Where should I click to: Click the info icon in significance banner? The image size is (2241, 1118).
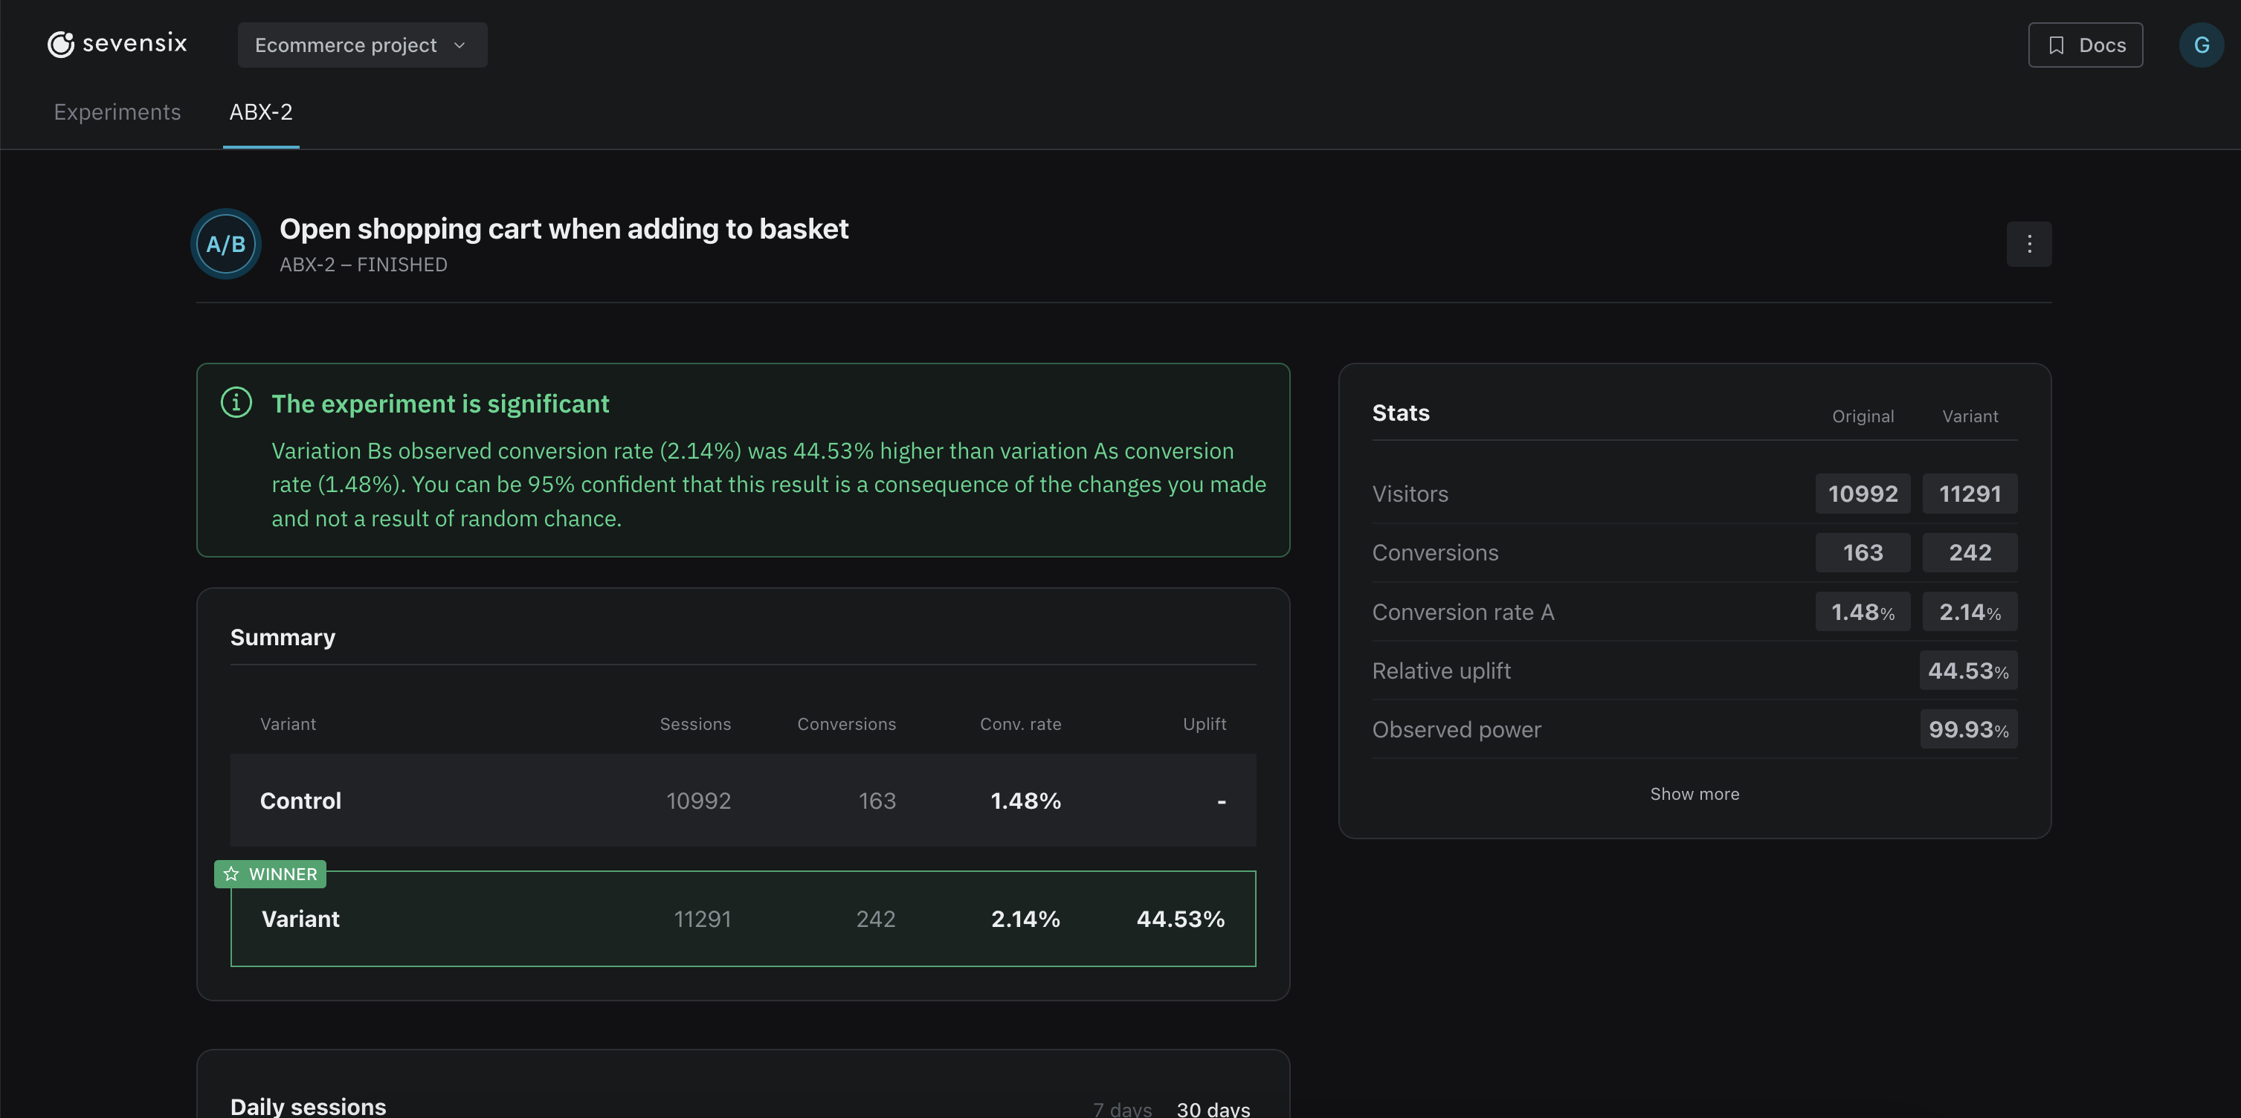click(x=236, y=403)
